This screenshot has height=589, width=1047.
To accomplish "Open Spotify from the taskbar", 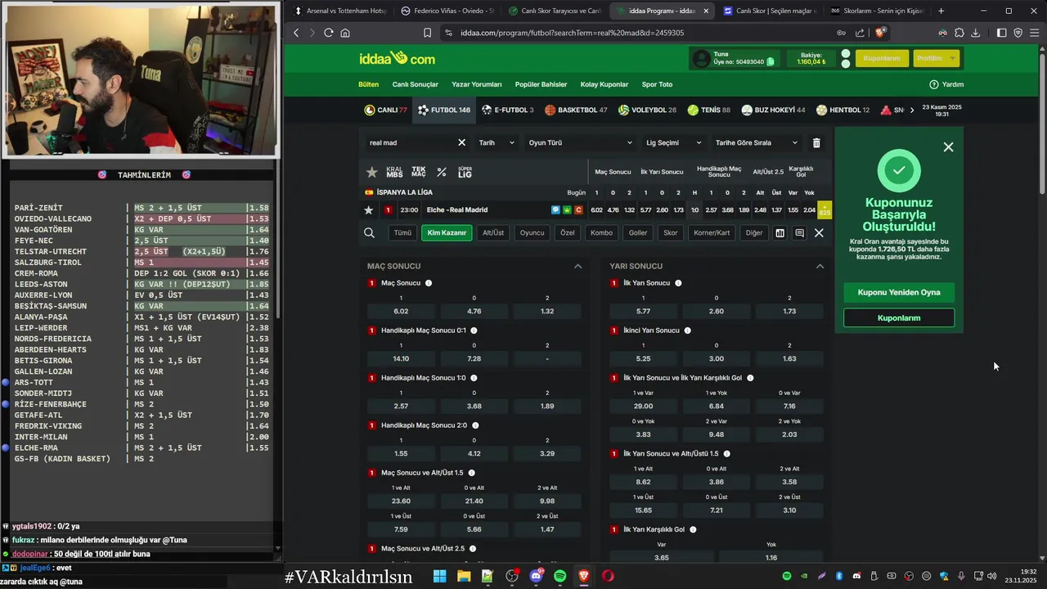I will (559, 576).
